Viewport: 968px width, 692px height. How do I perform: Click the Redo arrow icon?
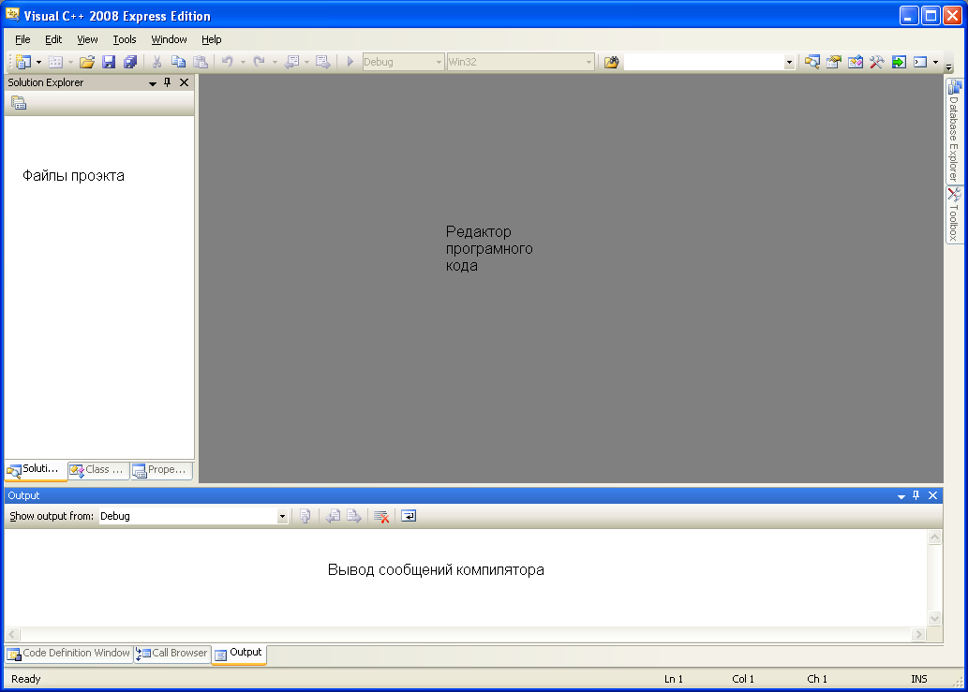coord(260,62)
